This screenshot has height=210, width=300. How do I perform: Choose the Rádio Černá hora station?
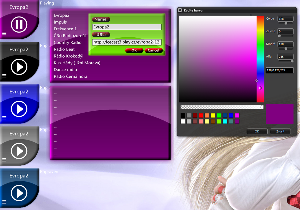[x=71, y=76]
